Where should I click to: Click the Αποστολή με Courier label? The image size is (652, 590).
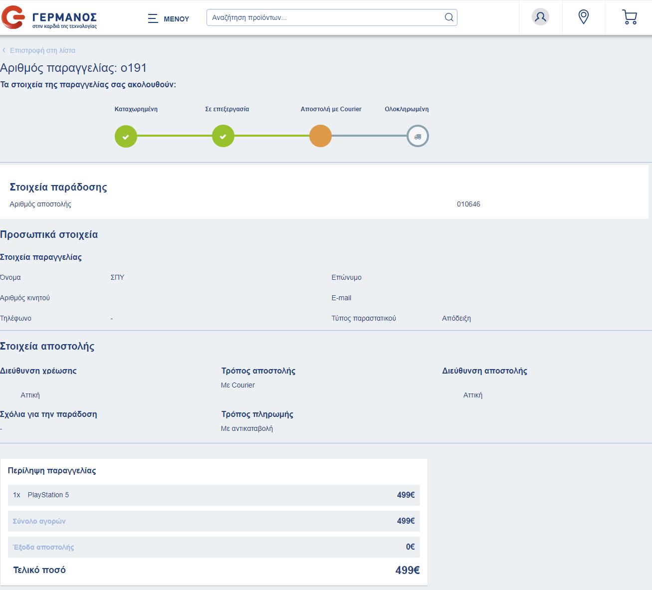click(331, 109)
